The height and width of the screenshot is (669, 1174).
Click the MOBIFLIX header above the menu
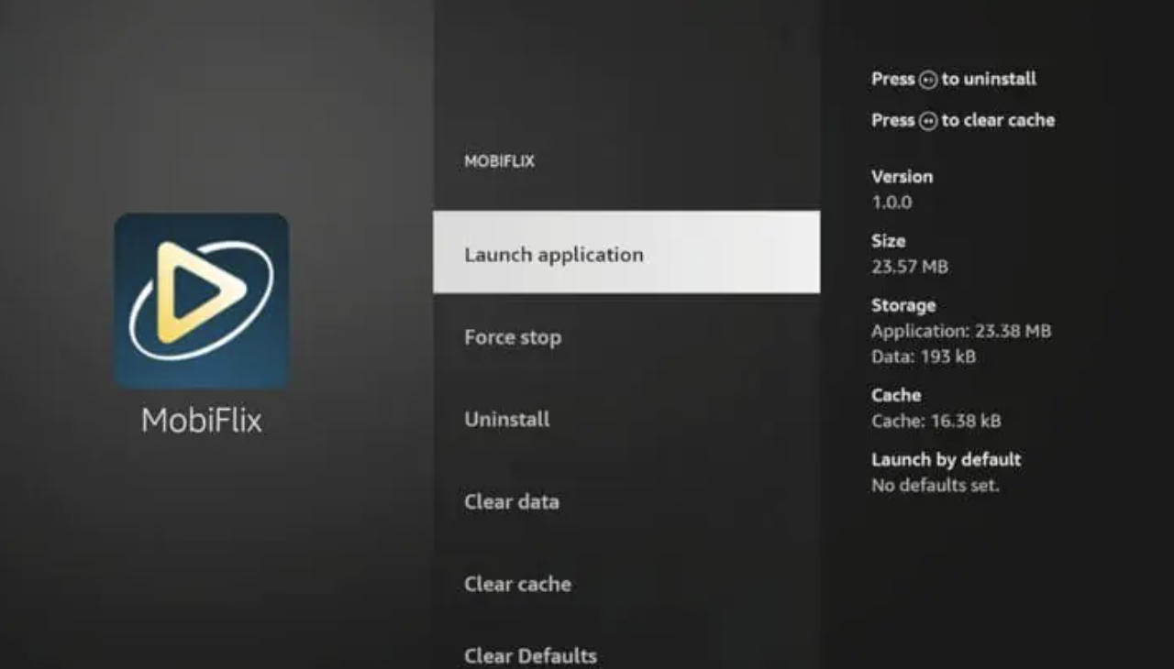click(499, 161)
